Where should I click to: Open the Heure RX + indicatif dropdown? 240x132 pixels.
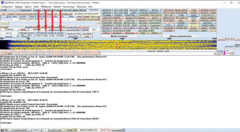click(215, 53)
